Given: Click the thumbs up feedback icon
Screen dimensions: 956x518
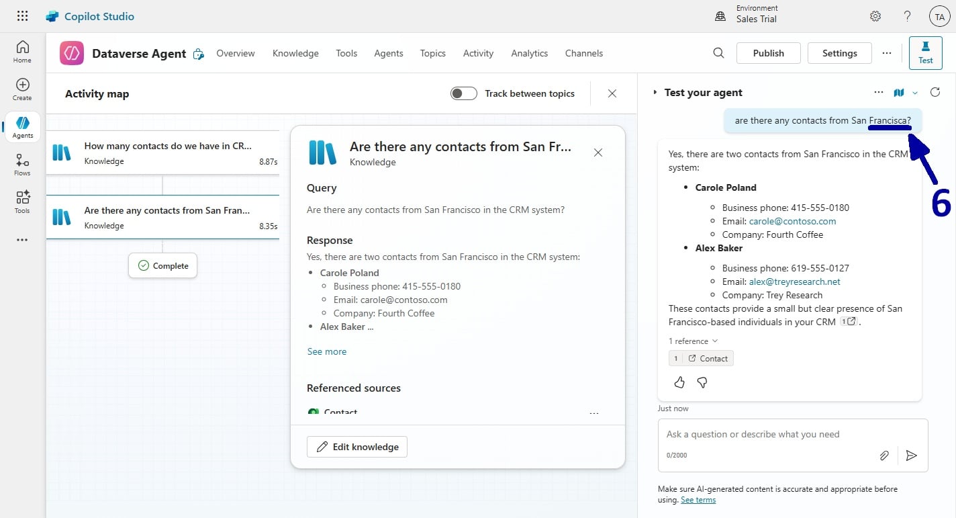Looking at the screenshot, I should tap(679, 382).
